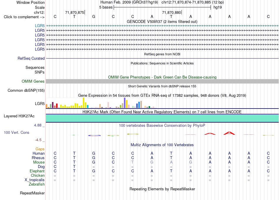Viewport: 279px width, 200px height.
Task: Click the 100 Vert. Cons label
Action: coord(16,132)
